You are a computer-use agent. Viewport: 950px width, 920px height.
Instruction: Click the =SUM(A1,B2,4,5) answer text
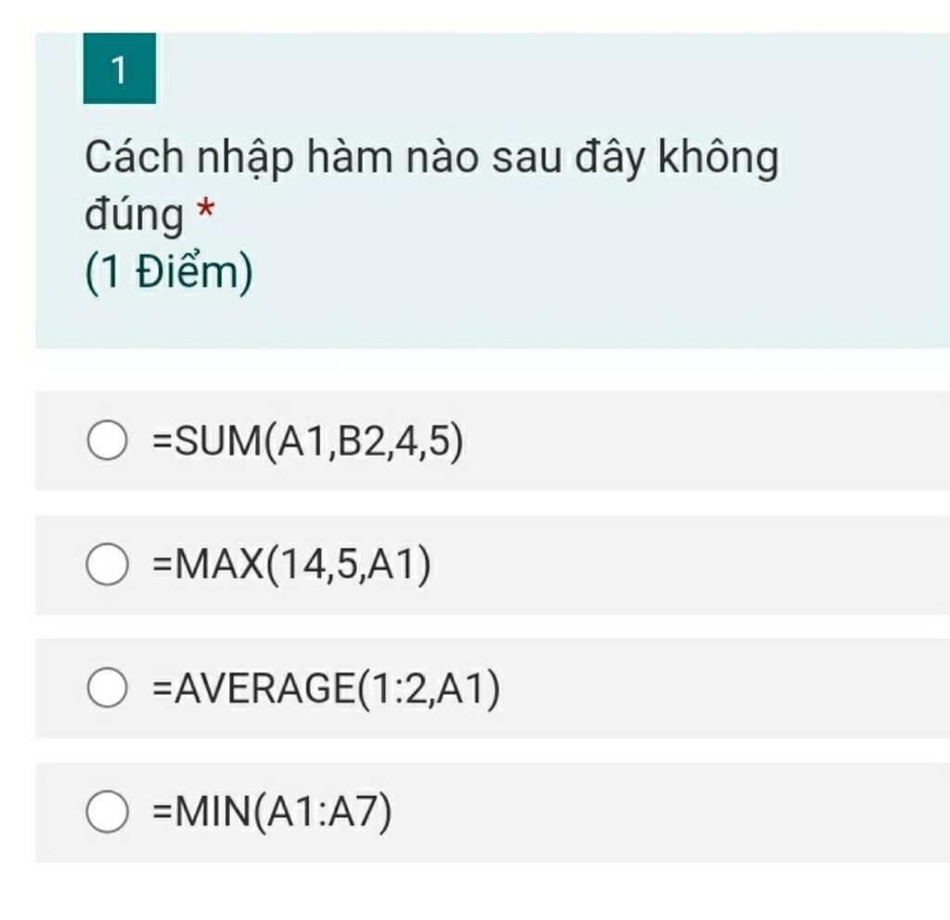(307, 441)
